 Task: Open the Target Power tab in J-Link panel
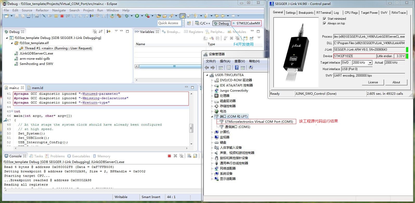click(x=369, y=13)
